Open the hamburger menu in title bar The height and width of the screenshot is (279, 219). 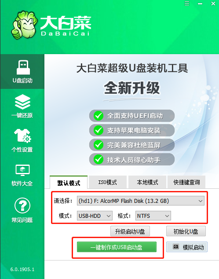187,4
